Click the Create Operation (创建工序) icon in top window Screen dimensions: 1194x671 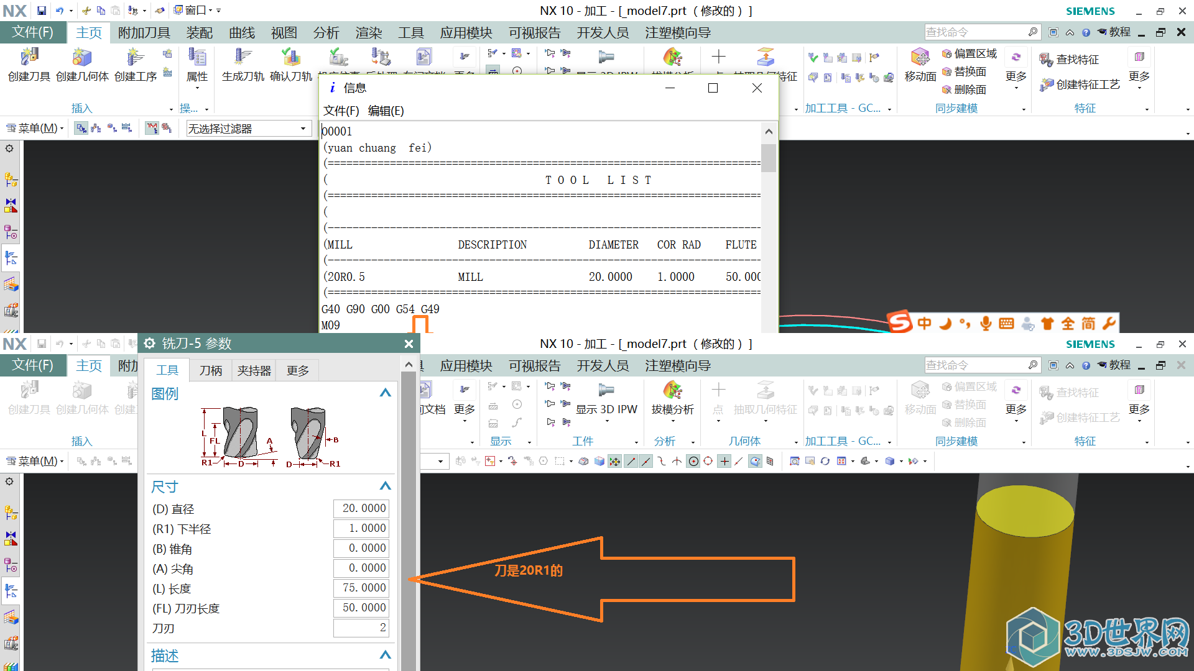click(x=135, y=58)
